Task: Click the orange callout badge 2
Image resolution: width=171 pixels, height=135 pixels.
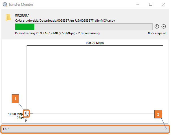Action: click(159, 114)
